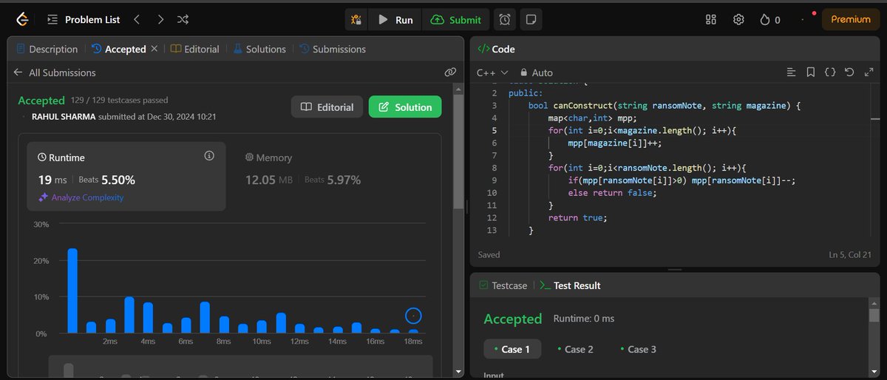The height and width of the screenshot is (380, 887).
Task: Click the LeetCode logo icon
Action: coord(22,19)
